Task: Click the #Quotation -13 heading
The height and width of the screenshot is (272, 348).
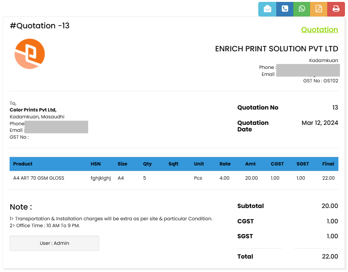Action: 40,26
